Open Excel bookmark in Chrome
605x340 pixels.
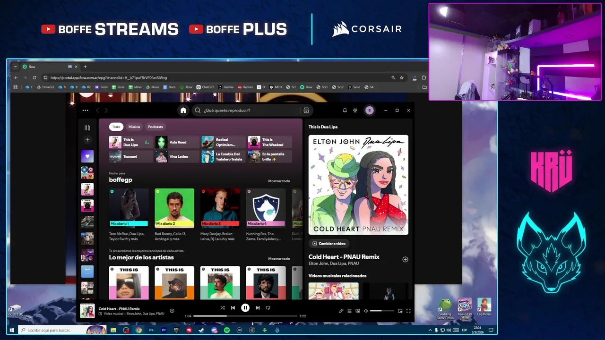[x=118, y=87]
